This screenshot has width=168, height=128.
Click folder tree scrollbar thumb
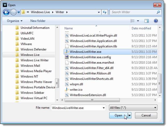57,83
